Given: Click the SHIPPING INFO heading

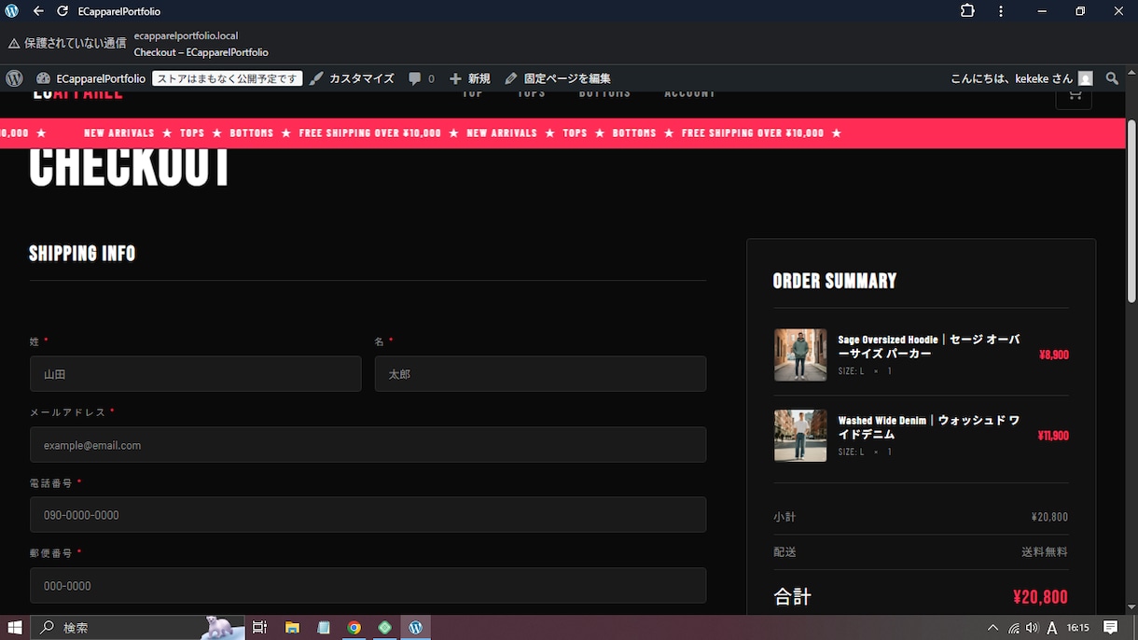Looking at the screenshot, I should [82, 254].
